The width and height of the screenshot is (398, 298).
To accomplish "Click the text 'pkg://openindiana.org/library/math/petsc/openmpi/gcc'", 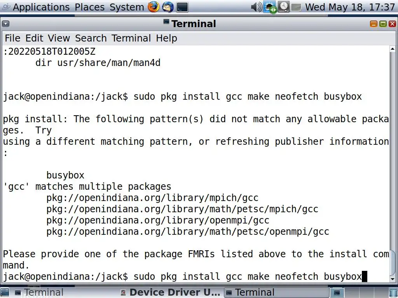I will (188, 232).
